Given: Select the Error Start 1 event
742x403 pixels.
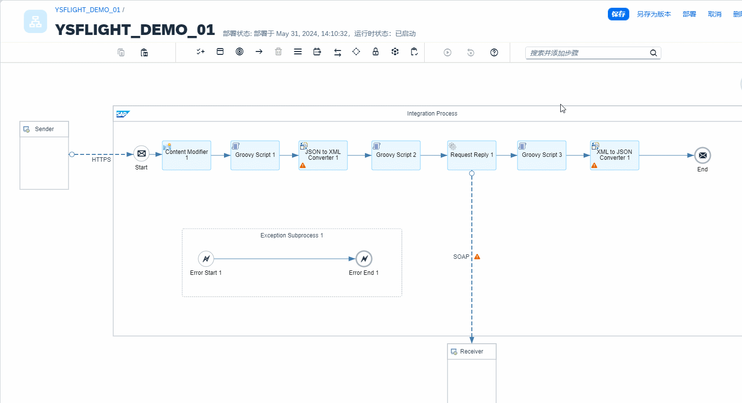Looking at the screenshot, I should point(206,259).
